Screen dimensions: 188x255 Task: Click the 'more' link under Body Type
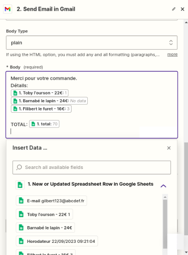(172, 55)
